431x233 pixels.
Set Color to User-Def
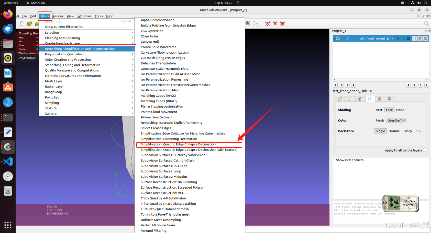point(394,120)
